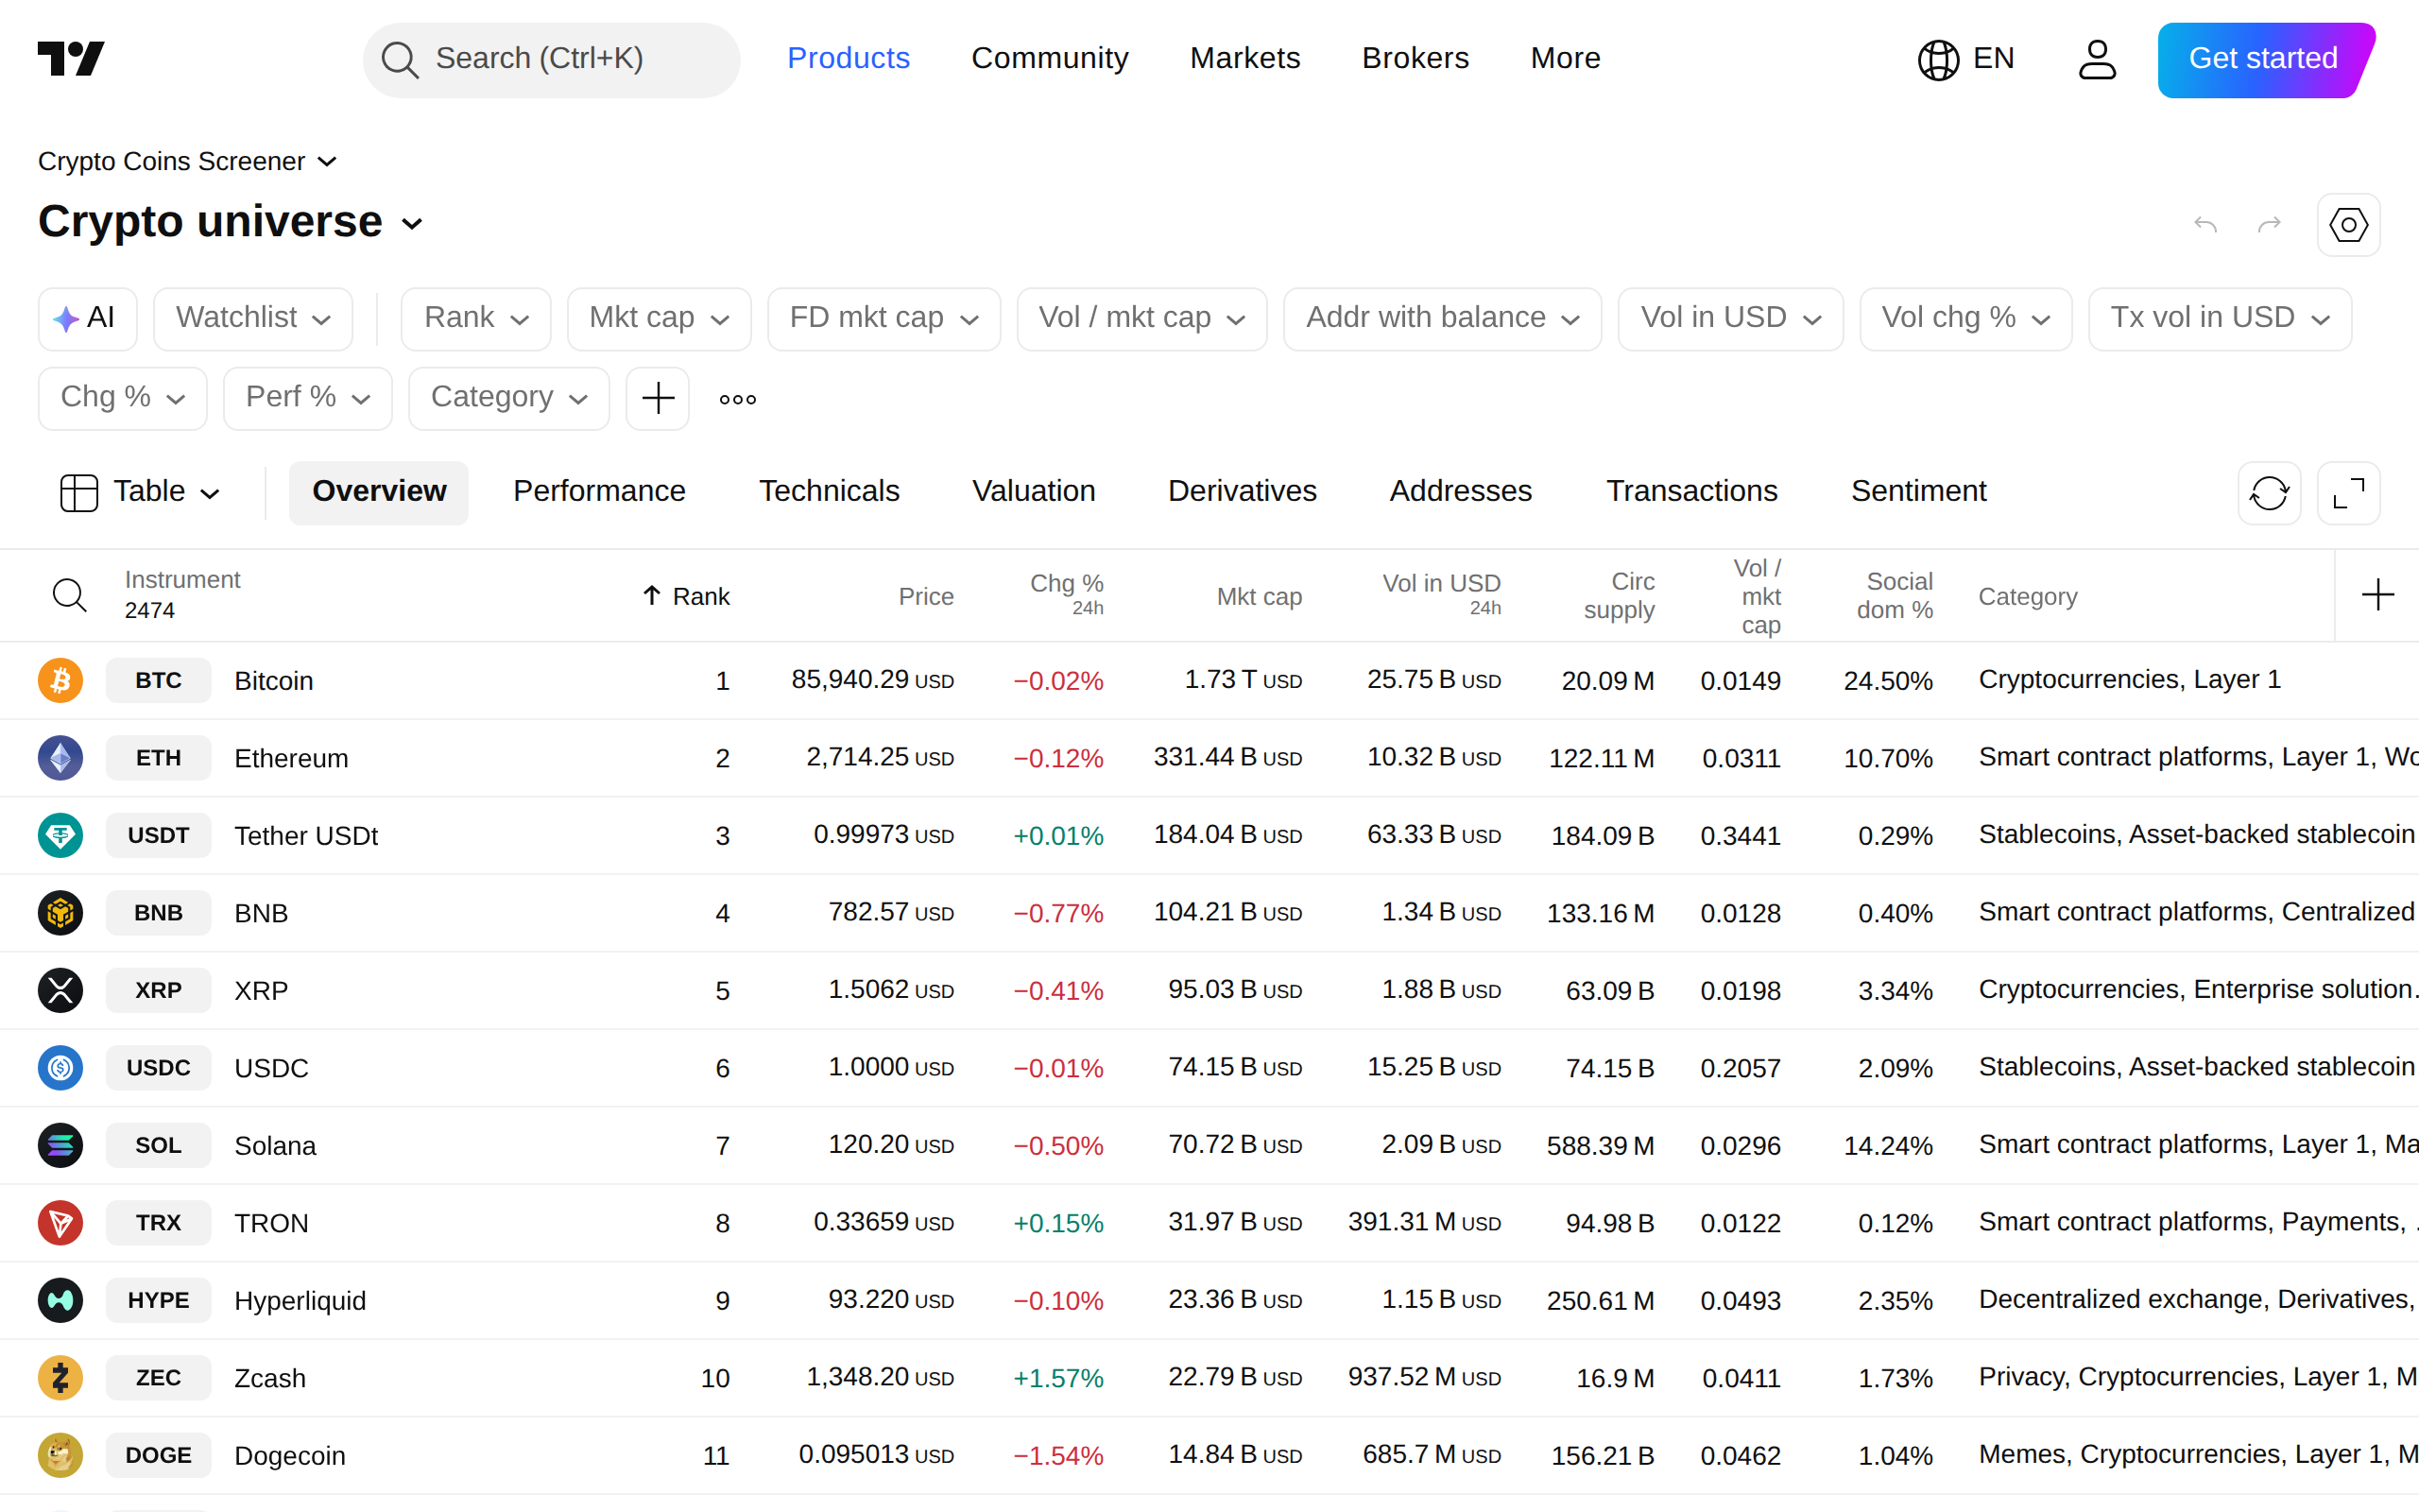Click the TRON coin logo
Image resolution: width=2419 pixels, height=1512 pixels.
[60, 1223]
